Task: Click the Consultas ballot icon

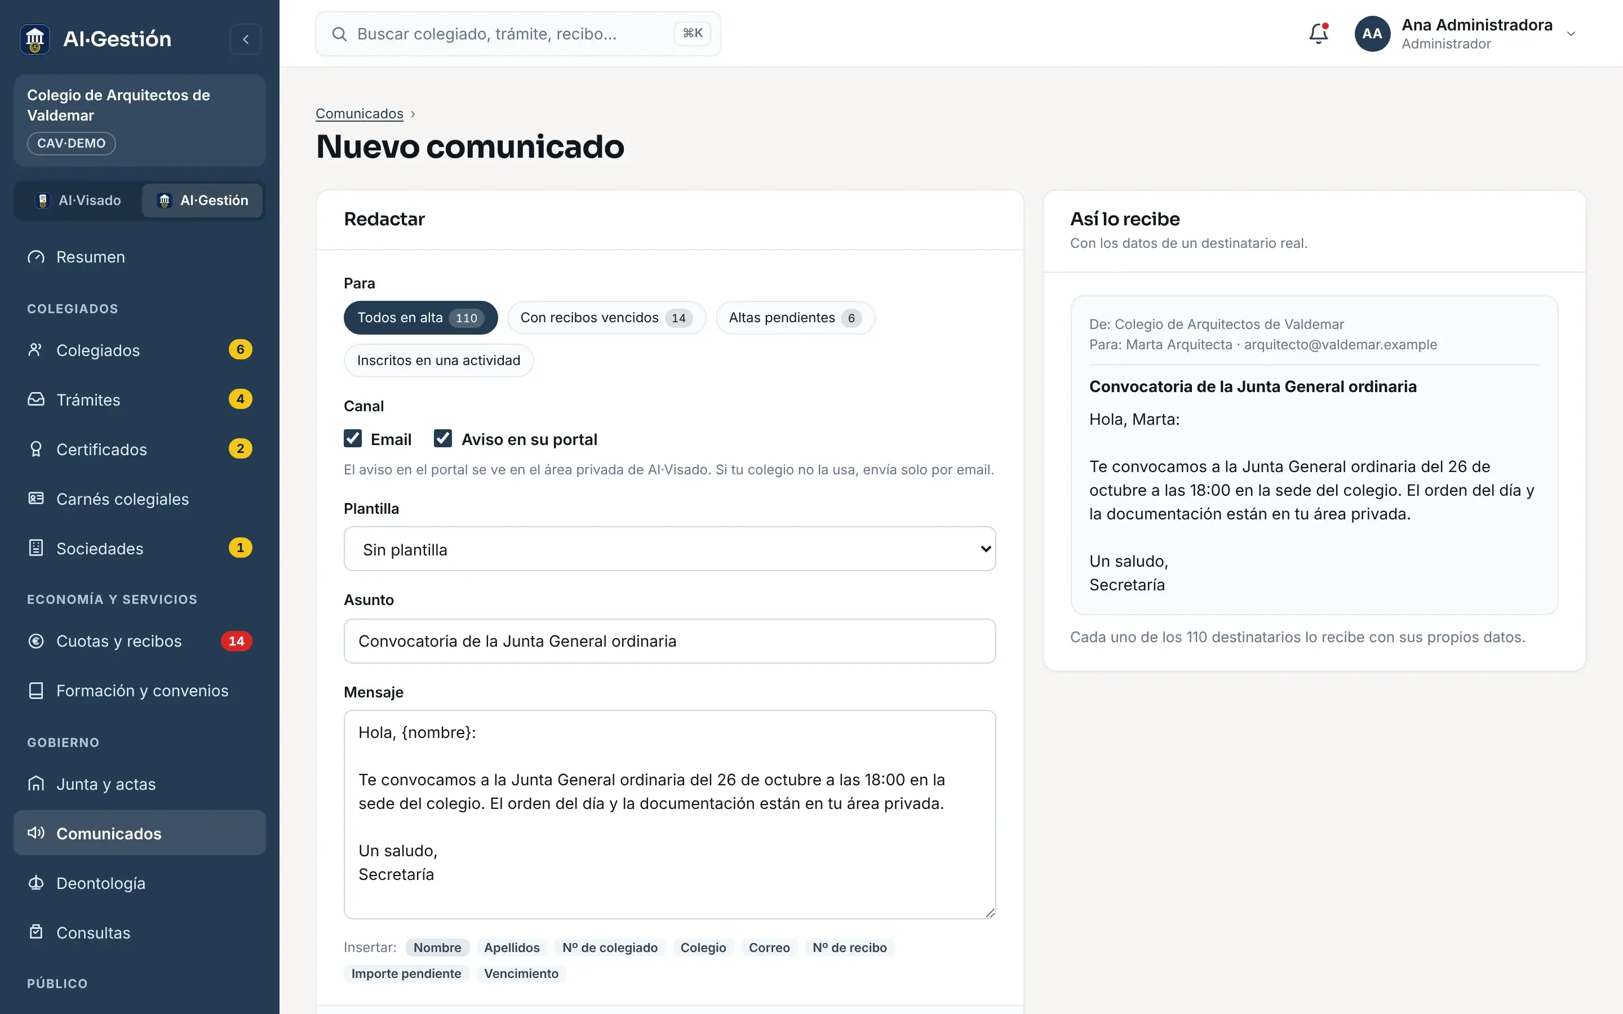Action: coord(36,933)
